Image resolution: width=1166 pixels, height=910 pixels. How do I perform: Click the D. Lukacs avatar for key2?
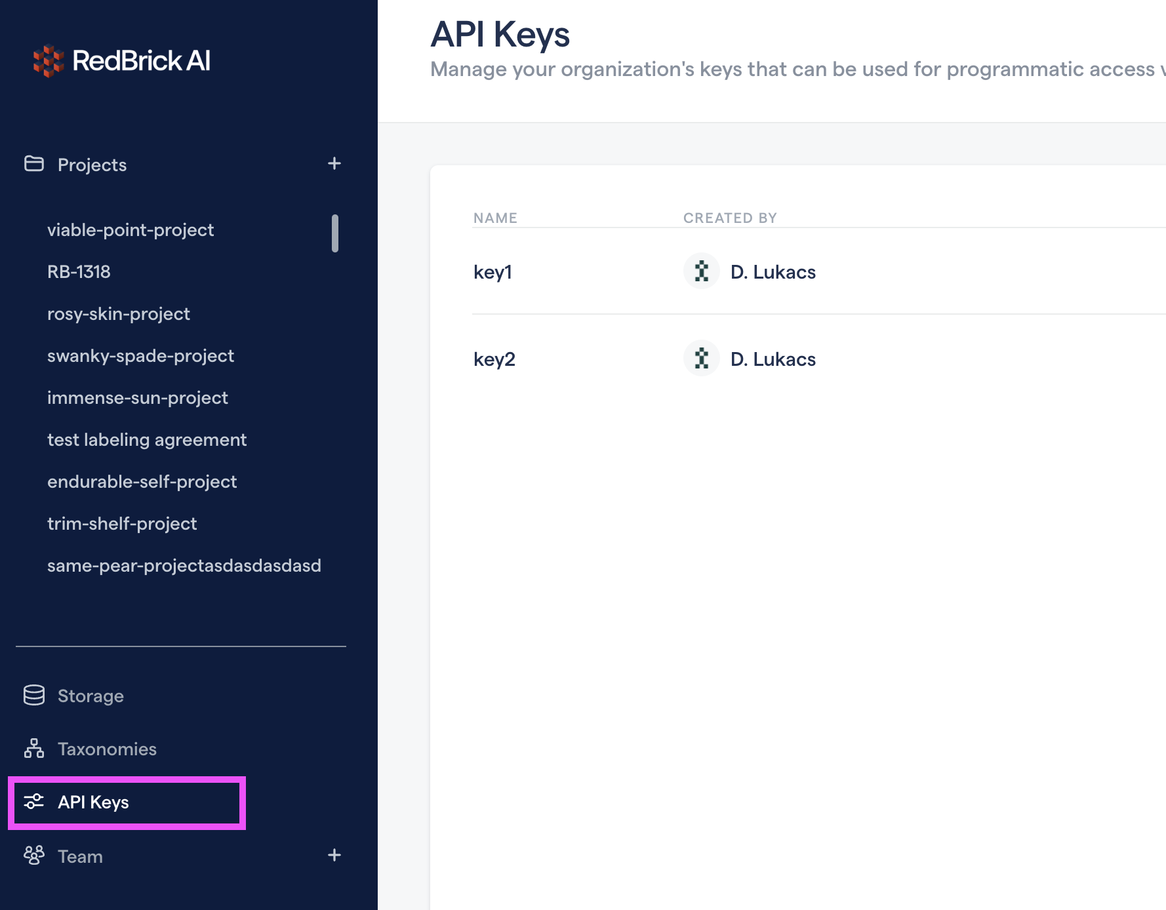[x=701, y=359]
